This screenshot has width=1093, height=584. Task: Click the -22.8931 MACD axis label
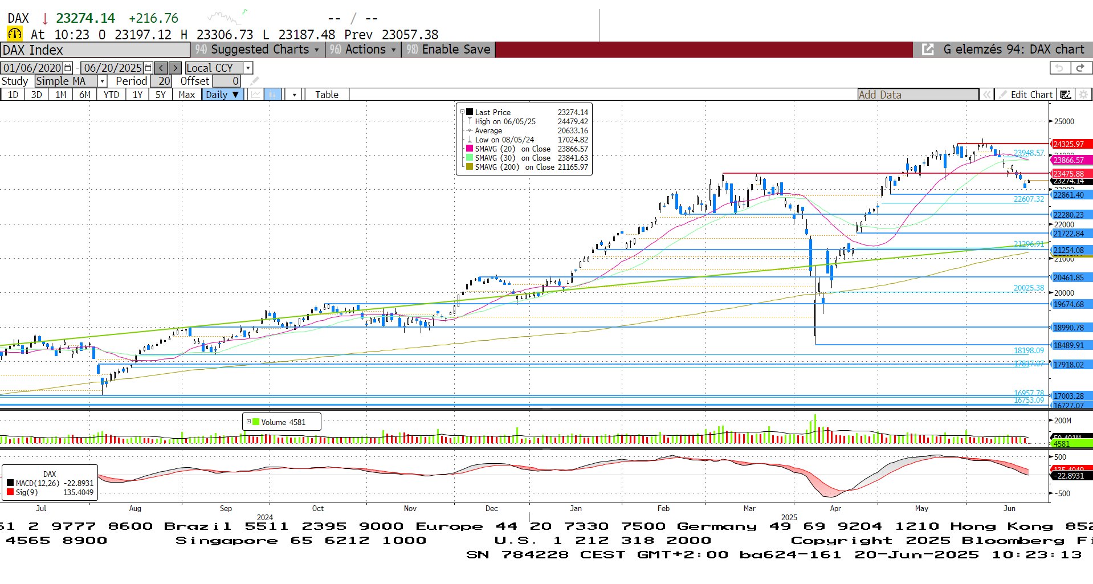(1071, 476)
